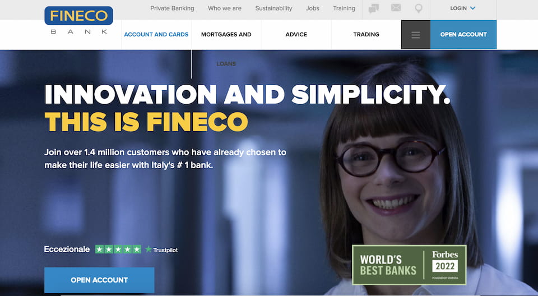Click the Fineco Bank logo
This screenshot has height=296, width=538.
click(x=78, y=20)
